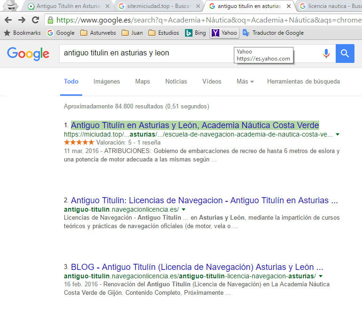The height and width of the screenshot is (322, 362).
Task: Reload the page with the refresh icon
Action: coord(35,20)
